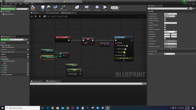
Task: Click the Search Details field
Action: (167, 9)
